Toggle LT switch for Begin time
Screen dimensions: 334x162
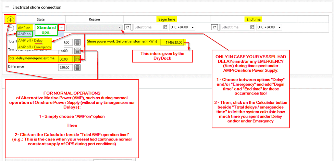[x=128, y=27]
